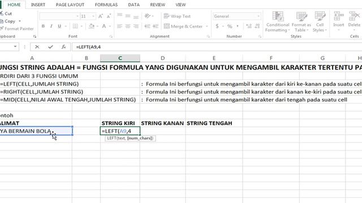Click Merge & Center
Image resolution: width=362 pixels, height=203 pixels.
[183, 27]
